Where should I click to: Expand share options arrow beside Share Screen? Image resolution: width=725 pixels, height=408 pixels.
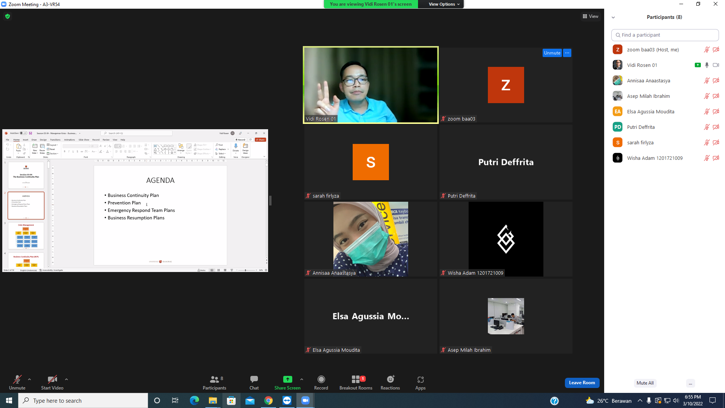(x=302, y=379)
